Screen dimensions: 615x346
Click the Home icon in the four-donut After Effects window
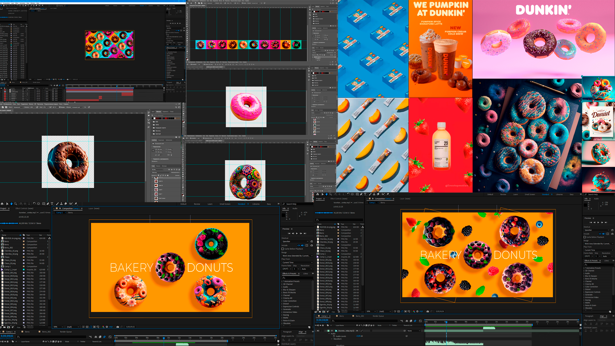point(2,204)
